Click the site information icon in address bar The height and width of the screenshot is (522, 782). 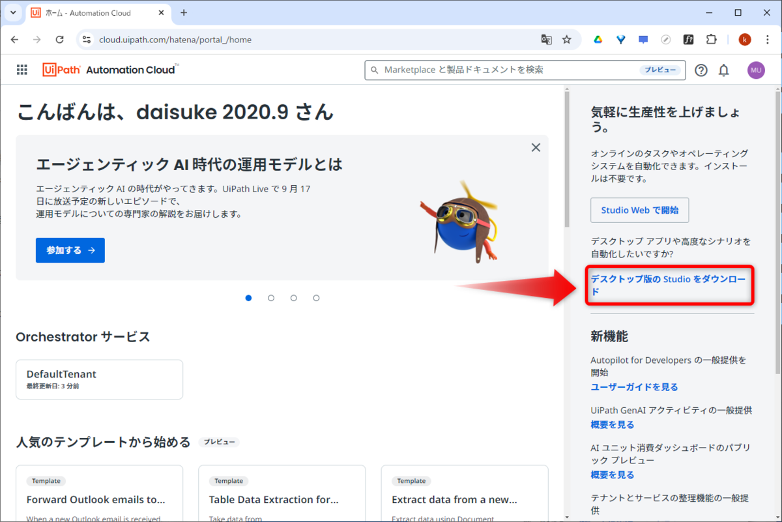[x=86, y=40]
